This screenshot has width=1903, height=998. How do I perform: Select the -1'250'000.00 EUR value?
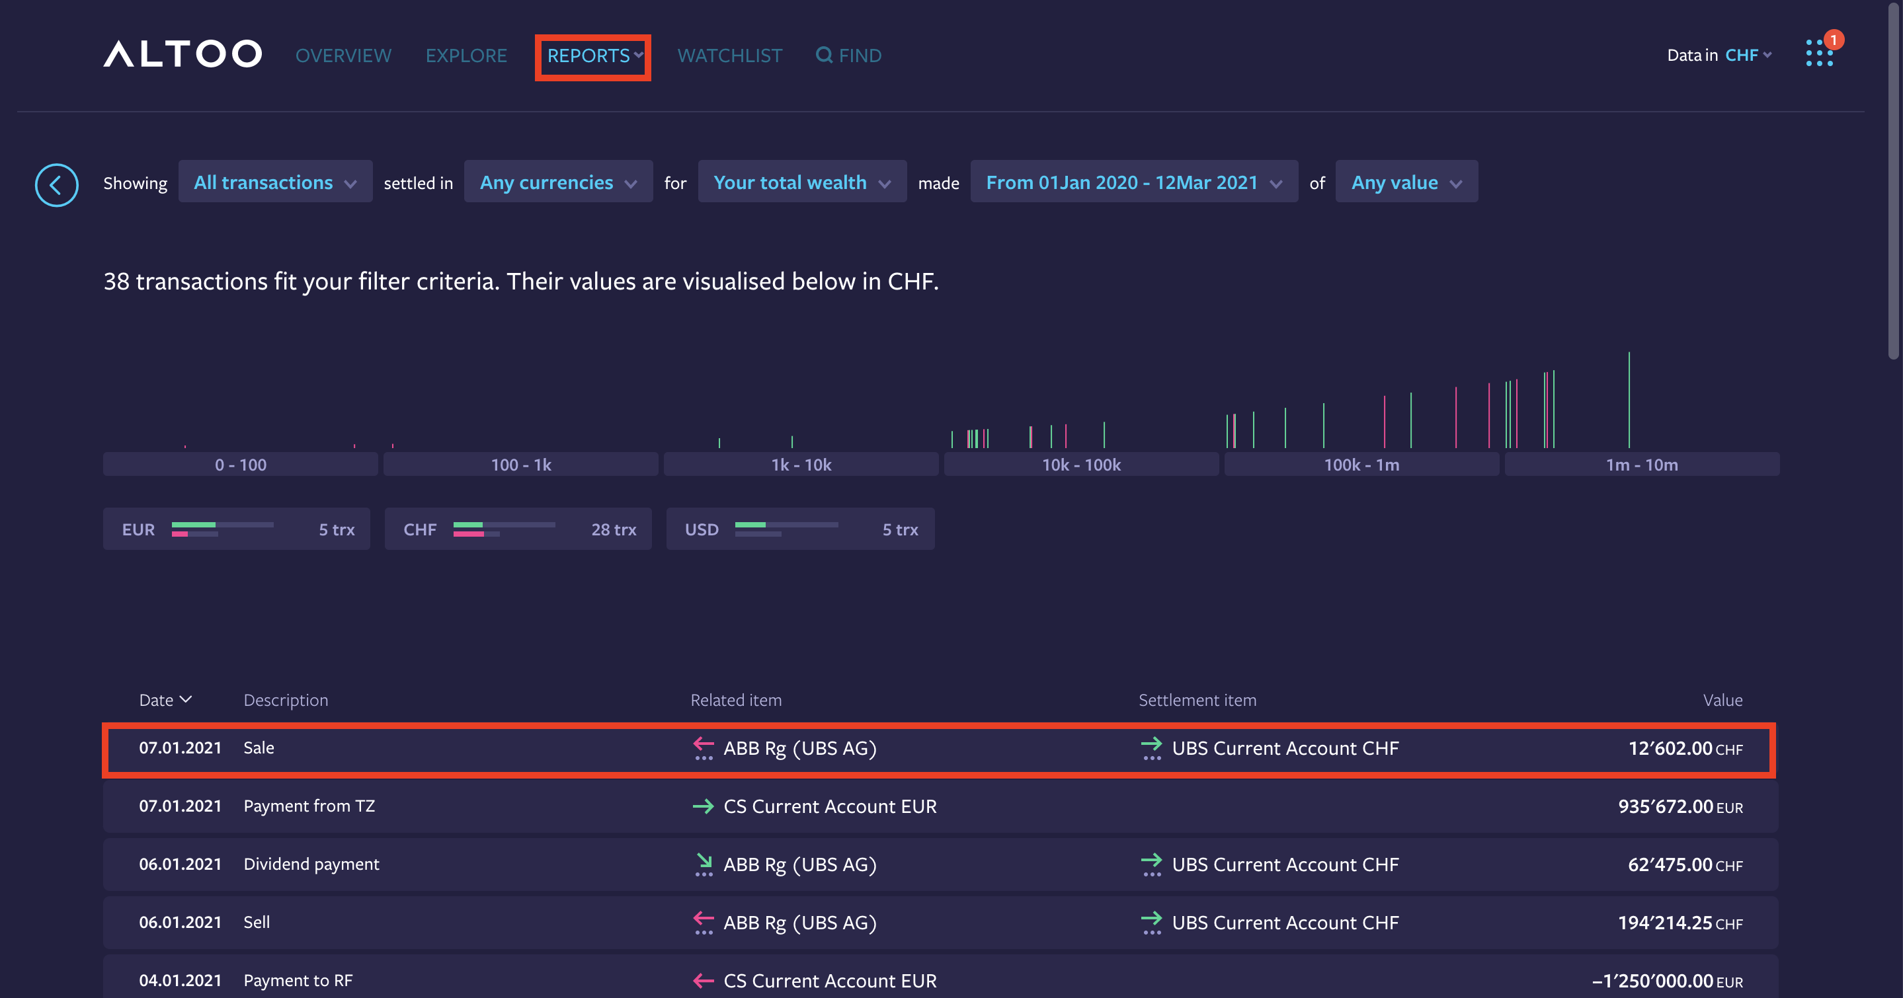[1668, 981]
